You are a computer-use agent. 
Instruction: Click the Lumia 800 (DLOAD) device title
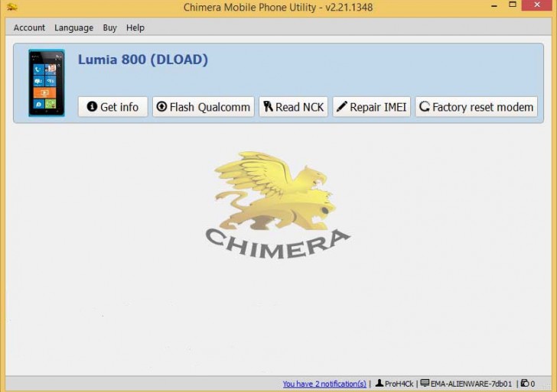click(143, 60)
